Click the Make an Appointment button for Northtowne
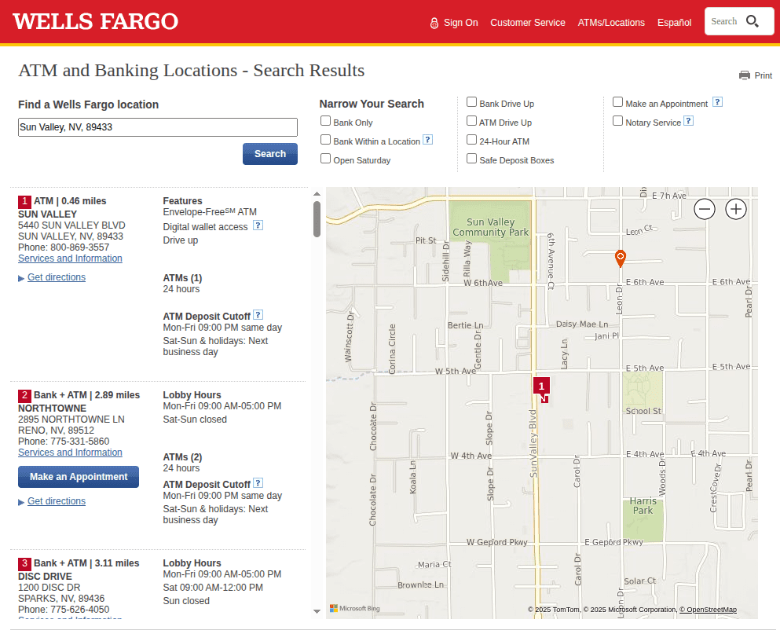Image resolution: width=780 pixels, height=634 pixels. [79, 477]
